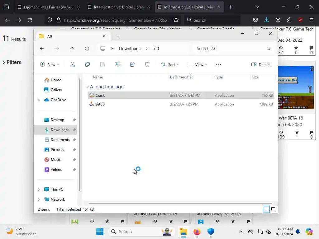Screen dimensions: 319x239
Task: Open Windows Start menu
Action: point(100,232)
